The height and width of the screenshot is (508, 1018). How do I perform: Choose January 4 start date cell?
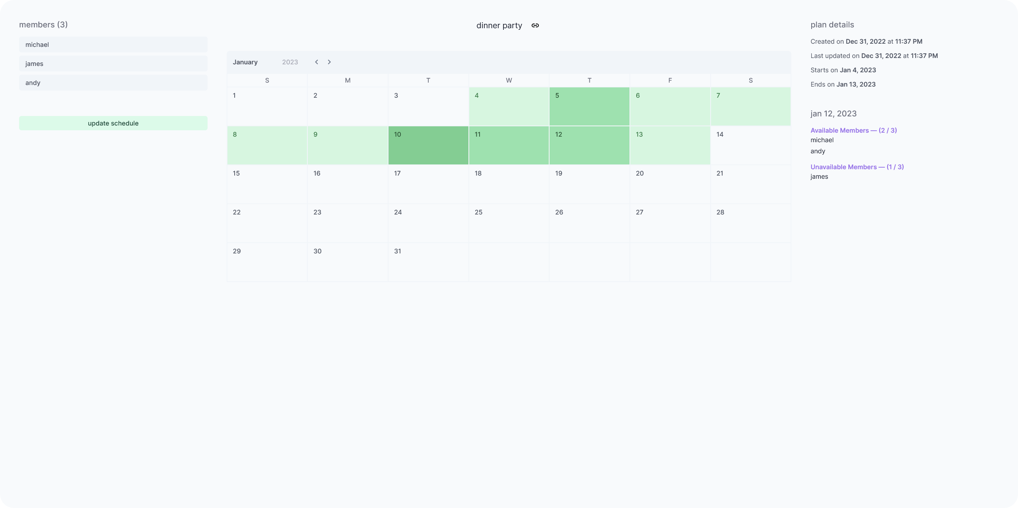[509, 106]
